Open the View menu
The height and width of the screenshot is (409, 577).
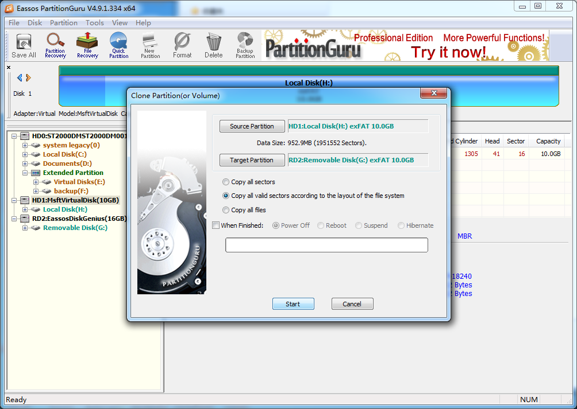(x=120, y=23)
